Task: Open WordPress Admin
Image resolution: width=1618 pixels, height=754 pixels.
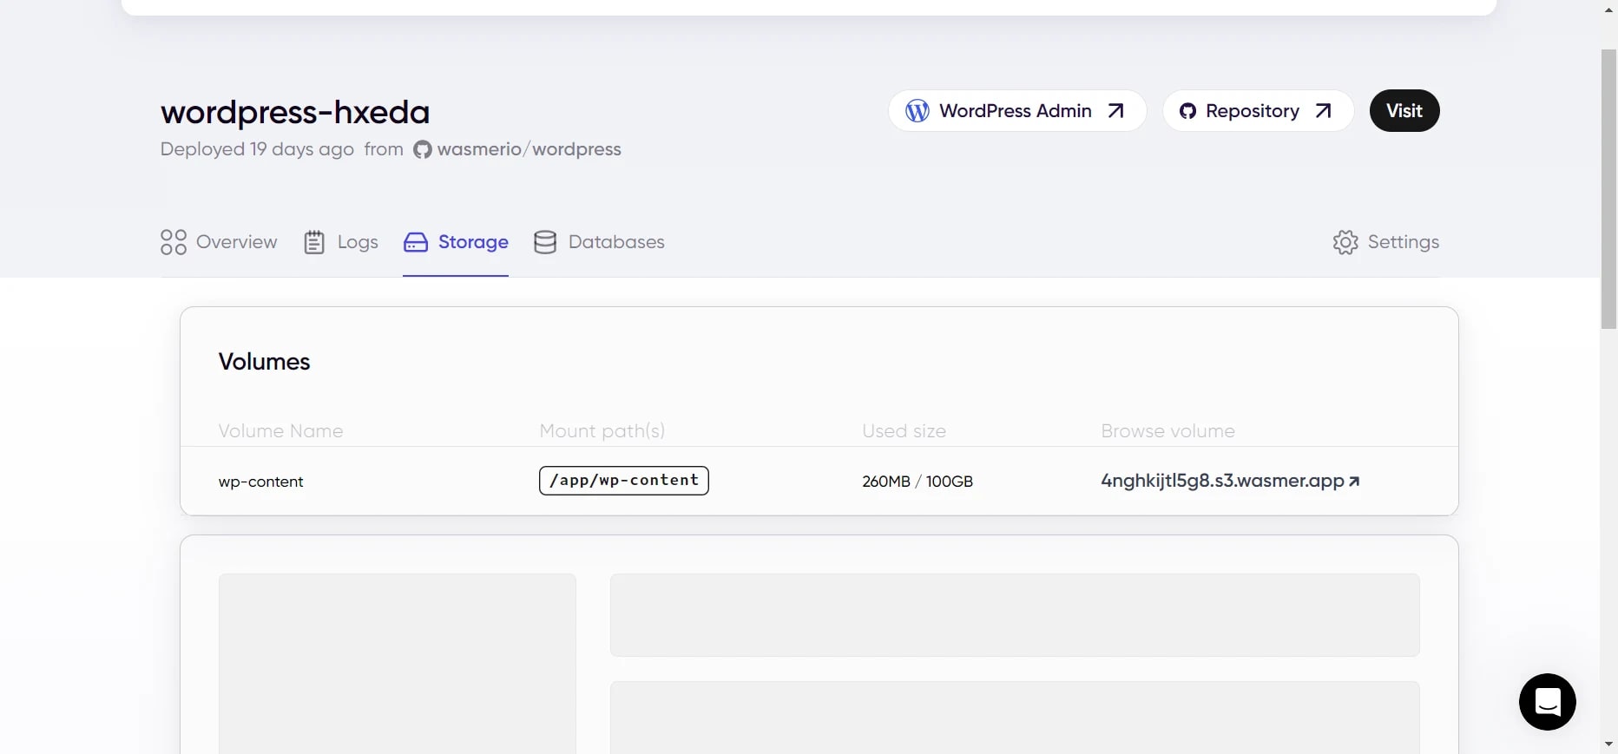Action: [x=1017, y=111]
